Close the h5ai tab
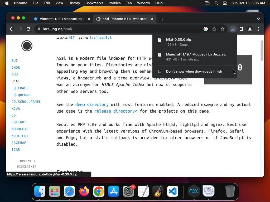The image size is (270, 202). click(152, 19)
